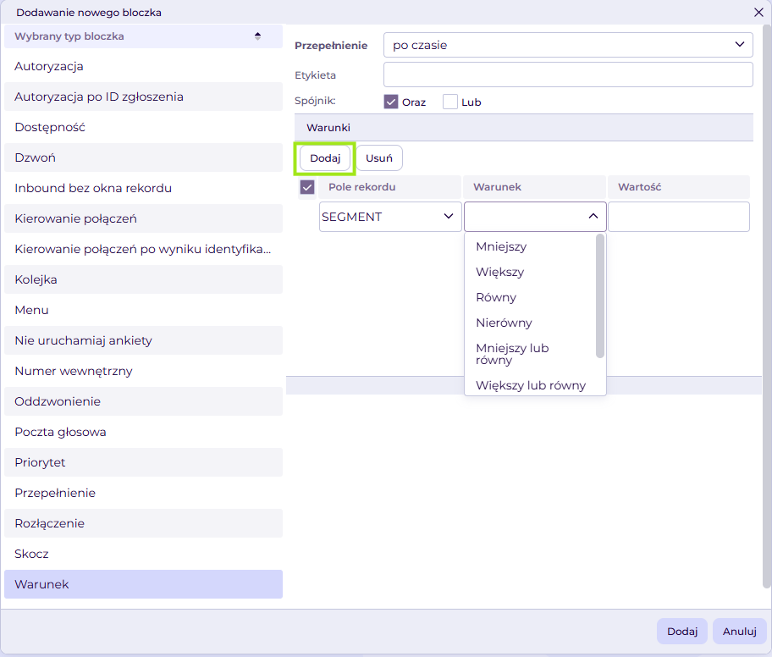
Task: Select Warunek block type
Action: tap(143, 584)
